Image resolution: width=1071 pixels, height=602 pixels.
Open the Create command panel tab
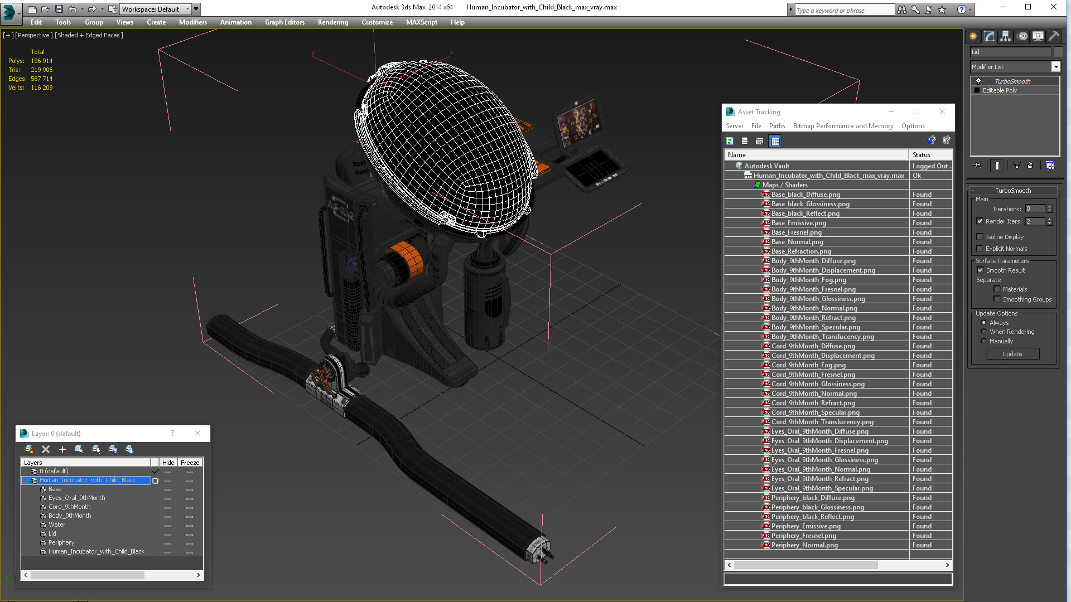(x=973, y=36)
